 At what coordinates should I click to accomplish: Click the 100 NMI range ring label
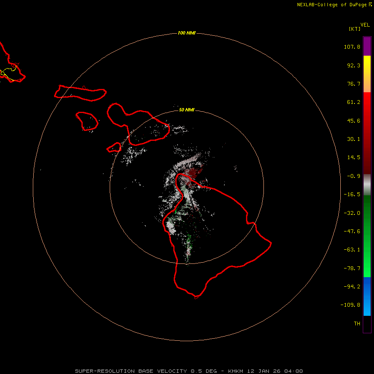(x=187, y=33)
